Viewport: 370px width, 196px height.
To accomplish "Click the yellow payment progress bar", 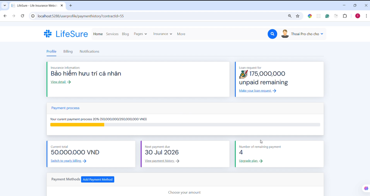I will coord(77,125).
